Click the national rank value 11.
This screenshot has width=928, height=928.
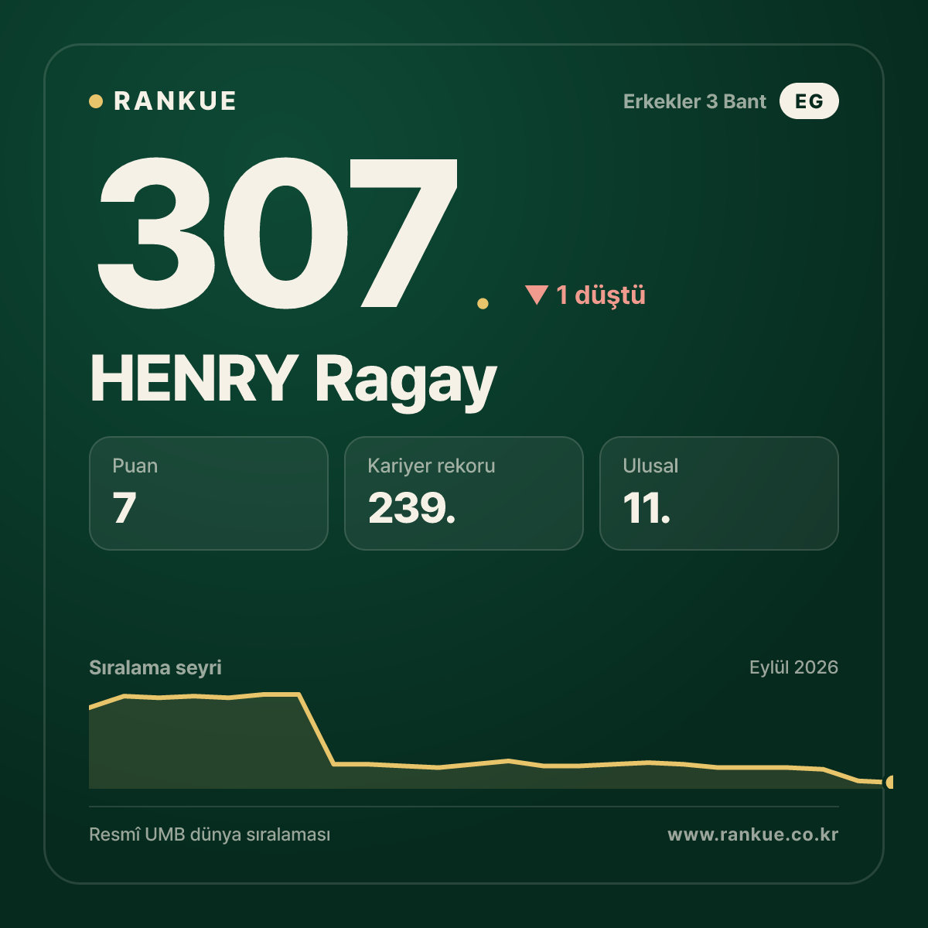(x=647, y=508)
